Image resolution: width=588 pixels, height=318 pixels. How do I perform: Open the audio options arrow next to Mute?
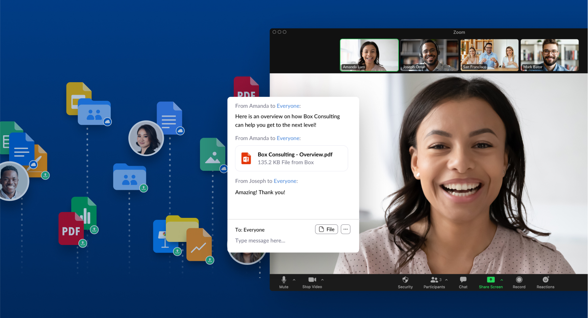pyautogui.click(x=294, y=280)
